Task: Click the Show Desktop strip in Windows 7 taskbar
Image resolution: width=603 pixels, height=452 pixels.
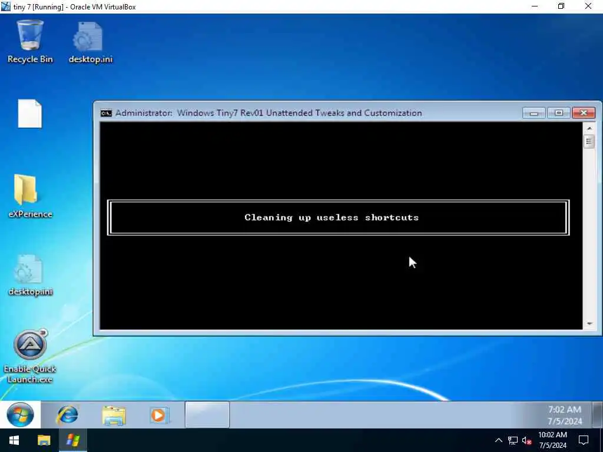Action: click(597, 415)
